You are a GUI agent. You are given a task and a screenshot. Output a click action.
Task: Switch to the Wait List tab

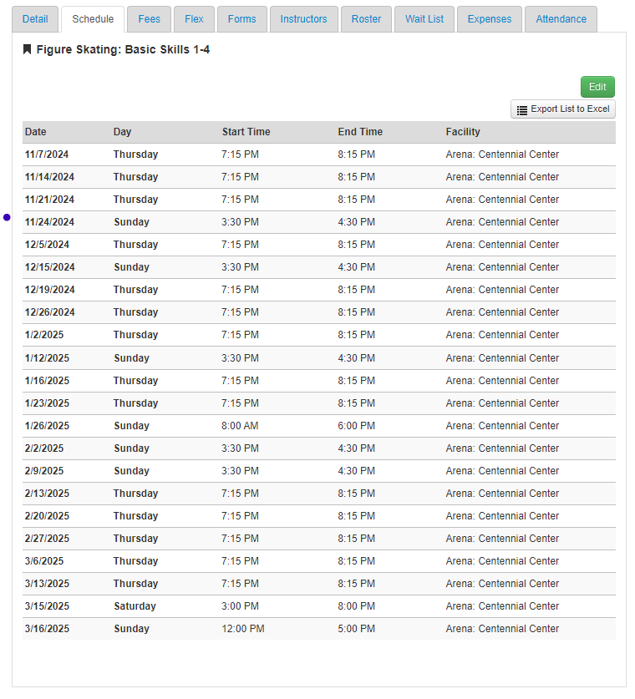click(424, 19)
